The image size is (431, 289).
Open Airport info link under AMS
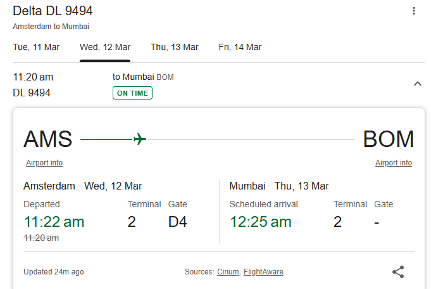(44, 163)
